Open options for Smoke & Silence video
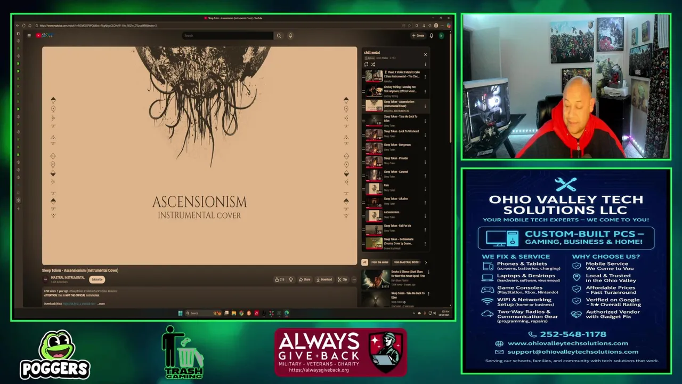The width and height of the screenshot is (682, 384). (428, 273)
